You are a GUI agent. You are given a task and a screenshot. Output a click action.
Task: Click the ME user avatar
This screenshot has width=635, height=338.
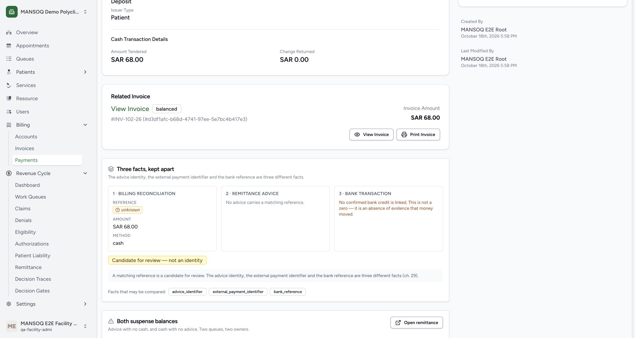pyautogui.click(x=12, y=326)
